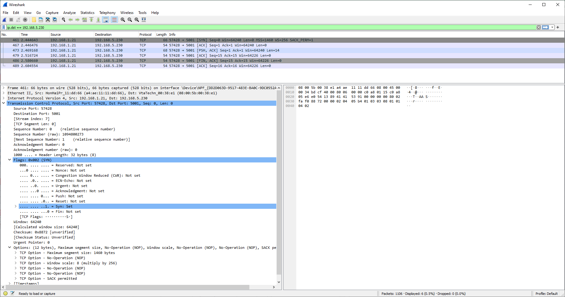The image size is (565, 297).
Task: Sort packets by the Source column
Action: click(x=72, y=35)
